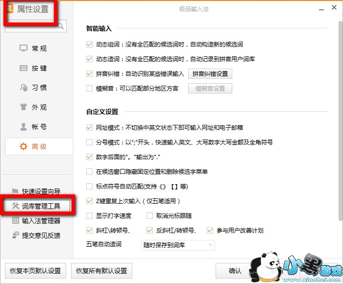Open the 按键 settings tab
This screenshot has width=343, height=284.
[x=39, y=68]
